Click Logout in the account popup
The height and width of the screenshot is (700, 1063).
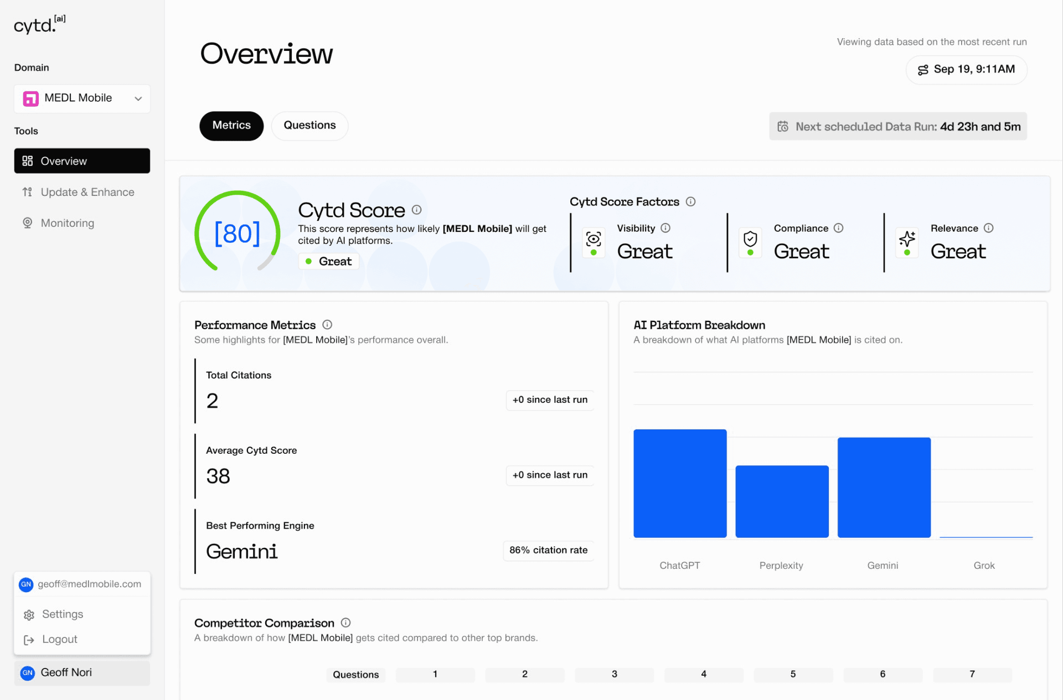coord(59,639)
